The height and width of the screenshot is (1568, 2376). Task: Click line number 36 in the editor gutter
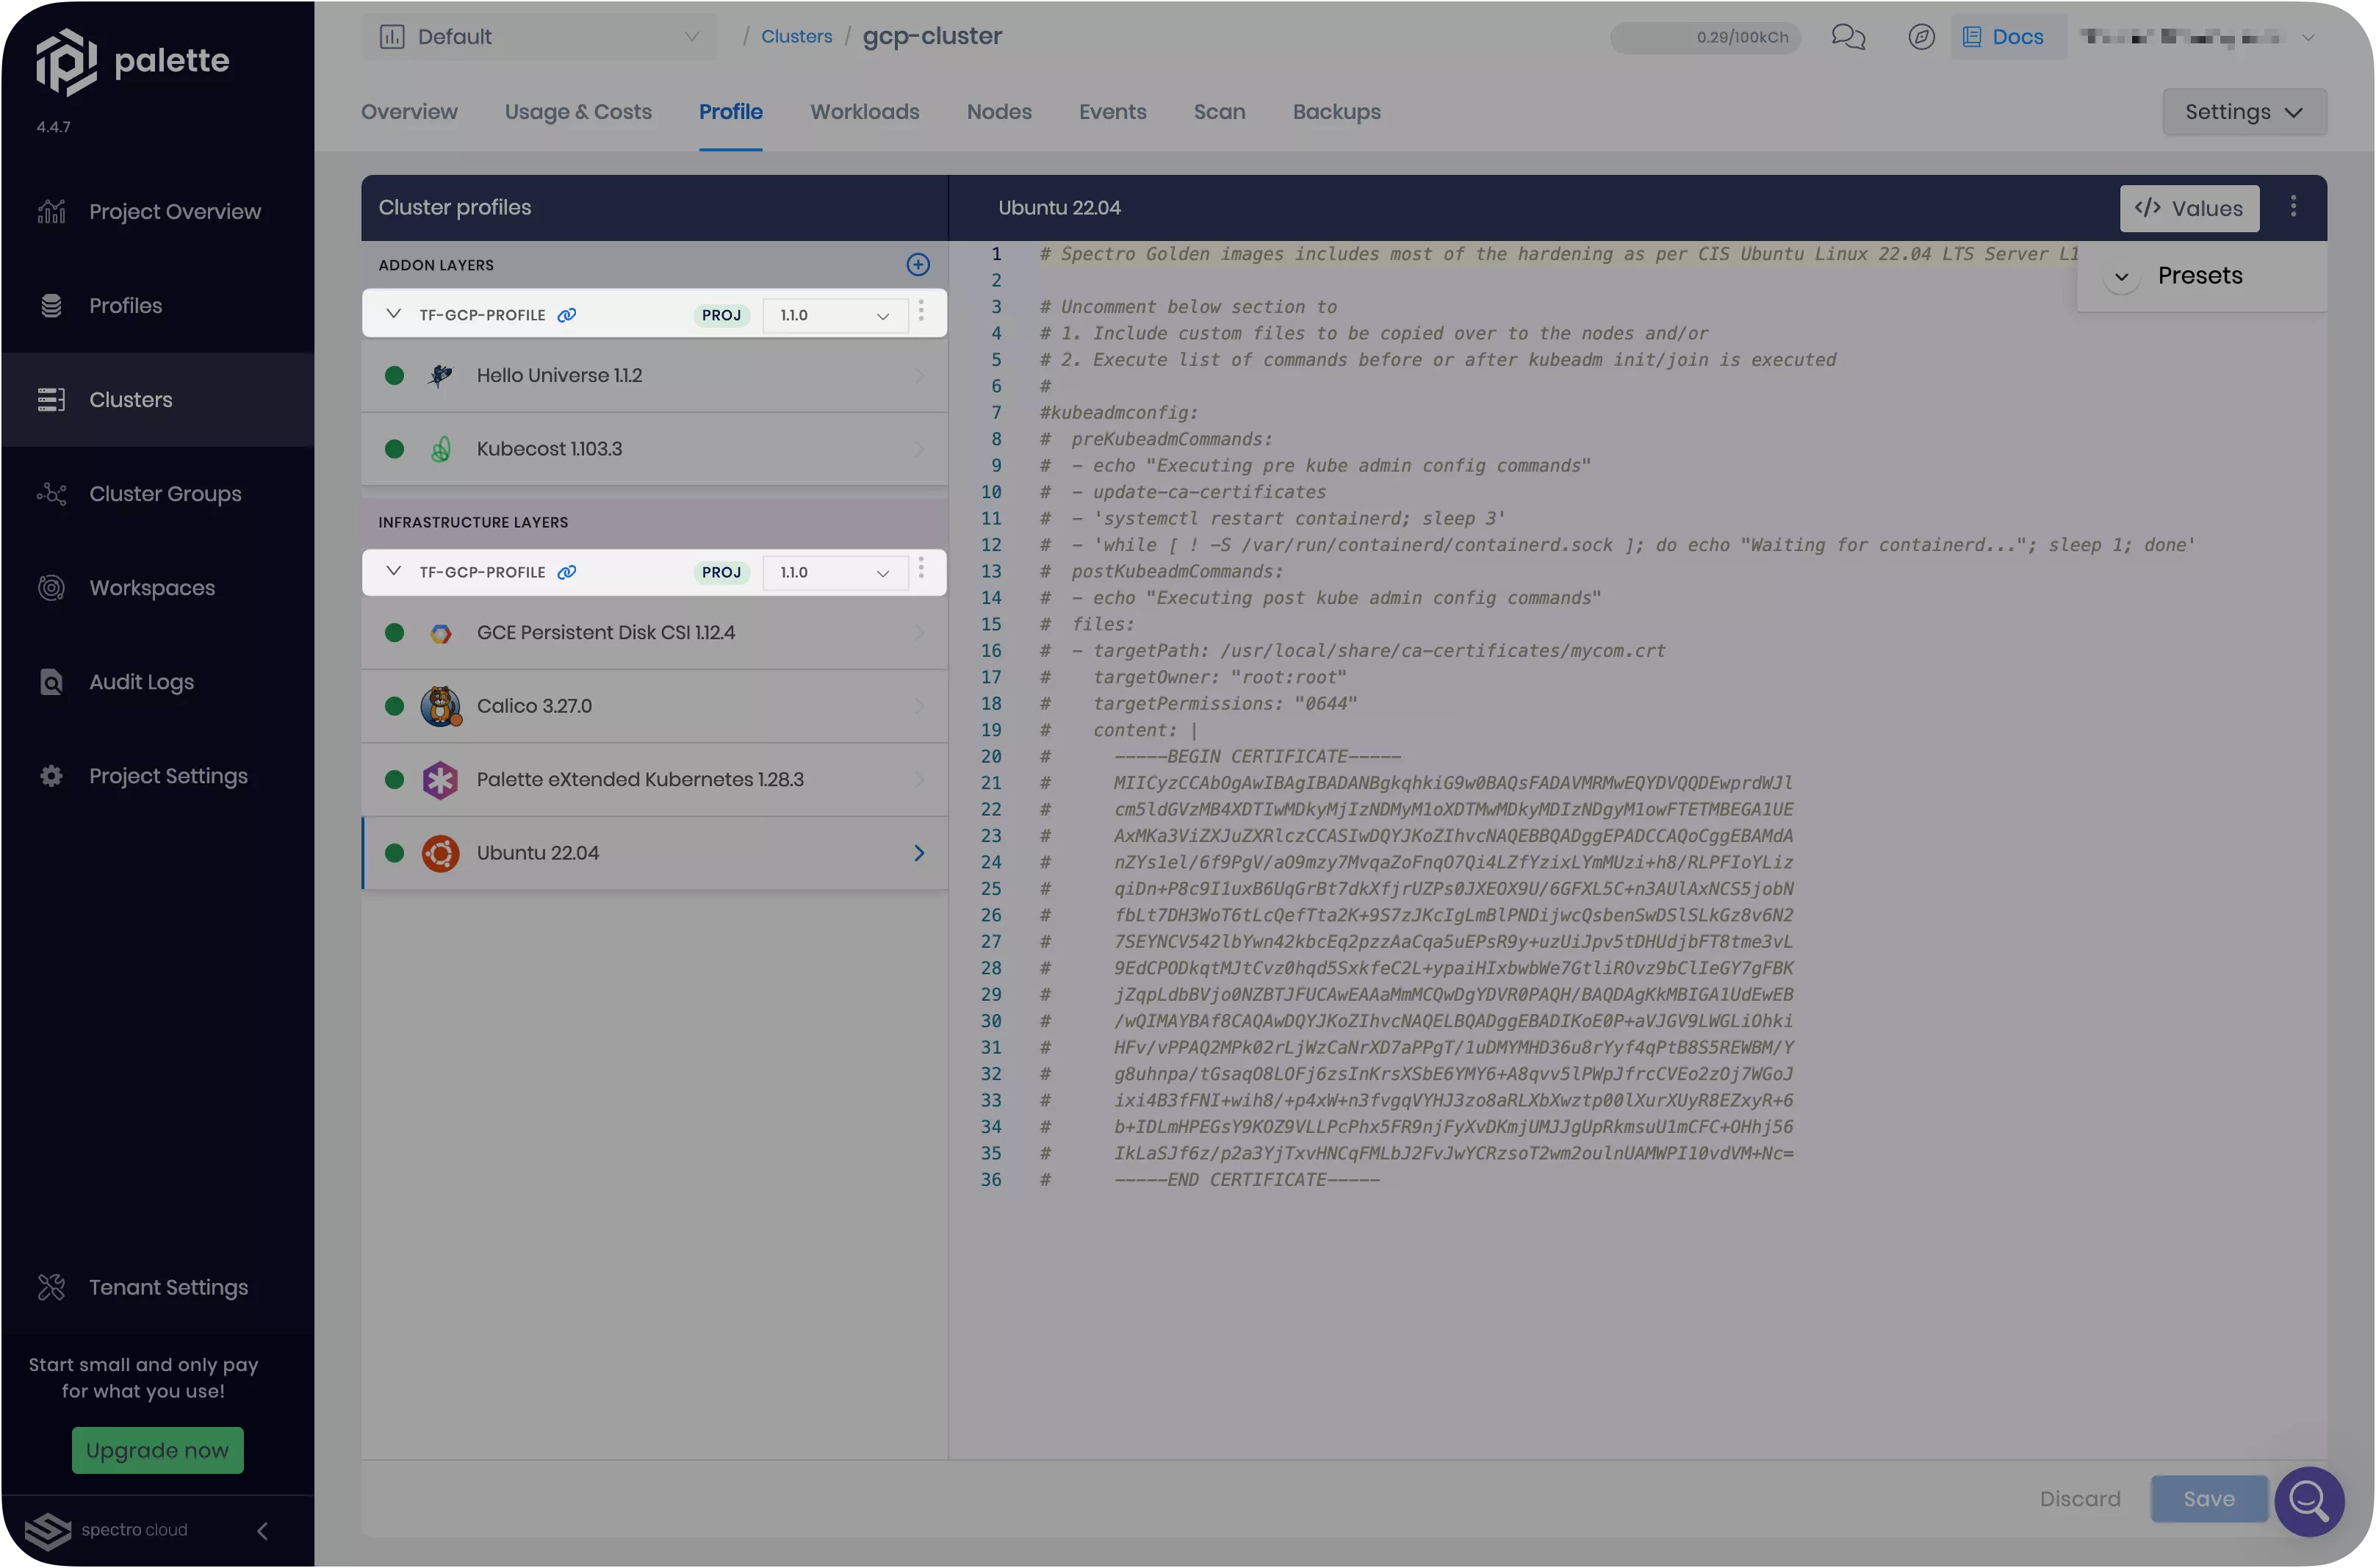click(x=990, y=1180)
